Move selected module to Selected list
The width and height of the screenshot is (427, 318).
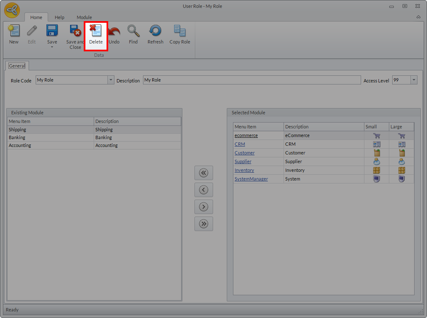(204, 207)
